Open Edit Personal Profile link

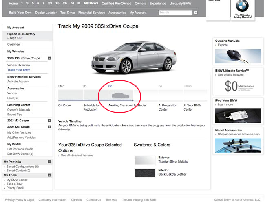20,149
